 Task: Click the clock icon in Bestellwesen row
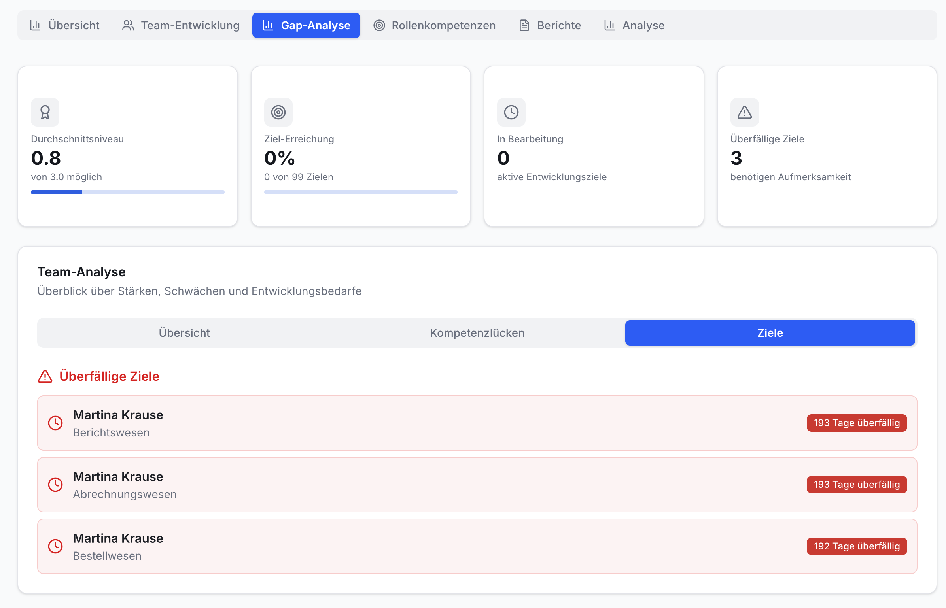pos(55,546)
